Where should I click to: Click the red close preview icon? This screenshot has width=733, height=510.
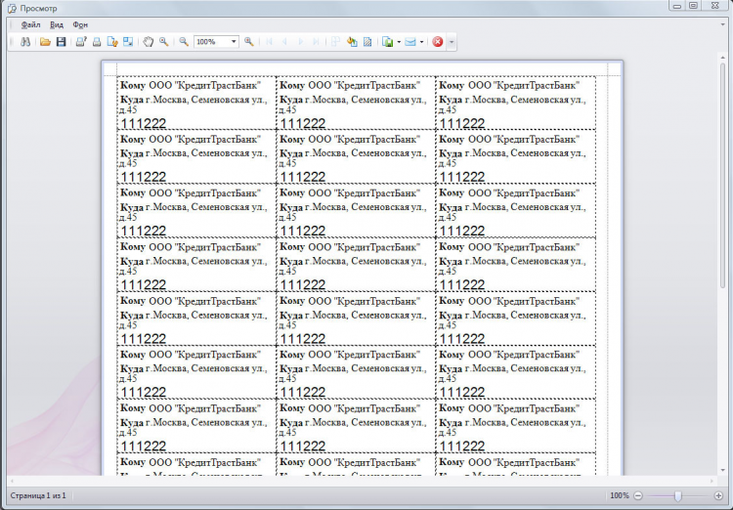(x=438, y=42)
